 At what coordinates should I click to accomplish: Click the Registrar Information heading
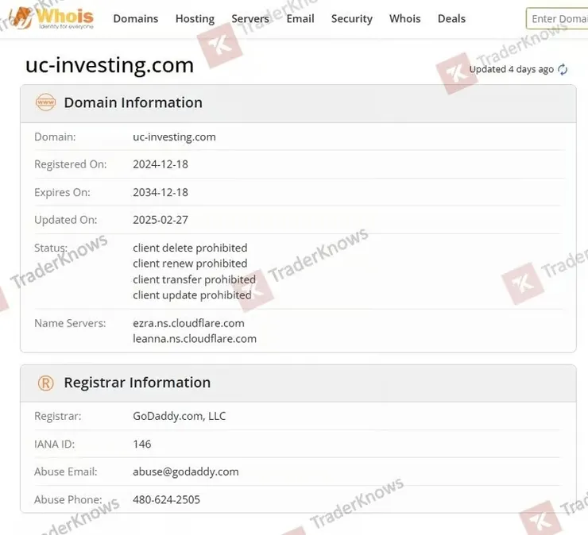pyautogui.click(x=137, y=383)
